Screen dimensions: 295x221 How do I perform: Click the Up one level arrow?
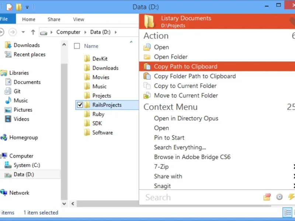coord(33,32)
